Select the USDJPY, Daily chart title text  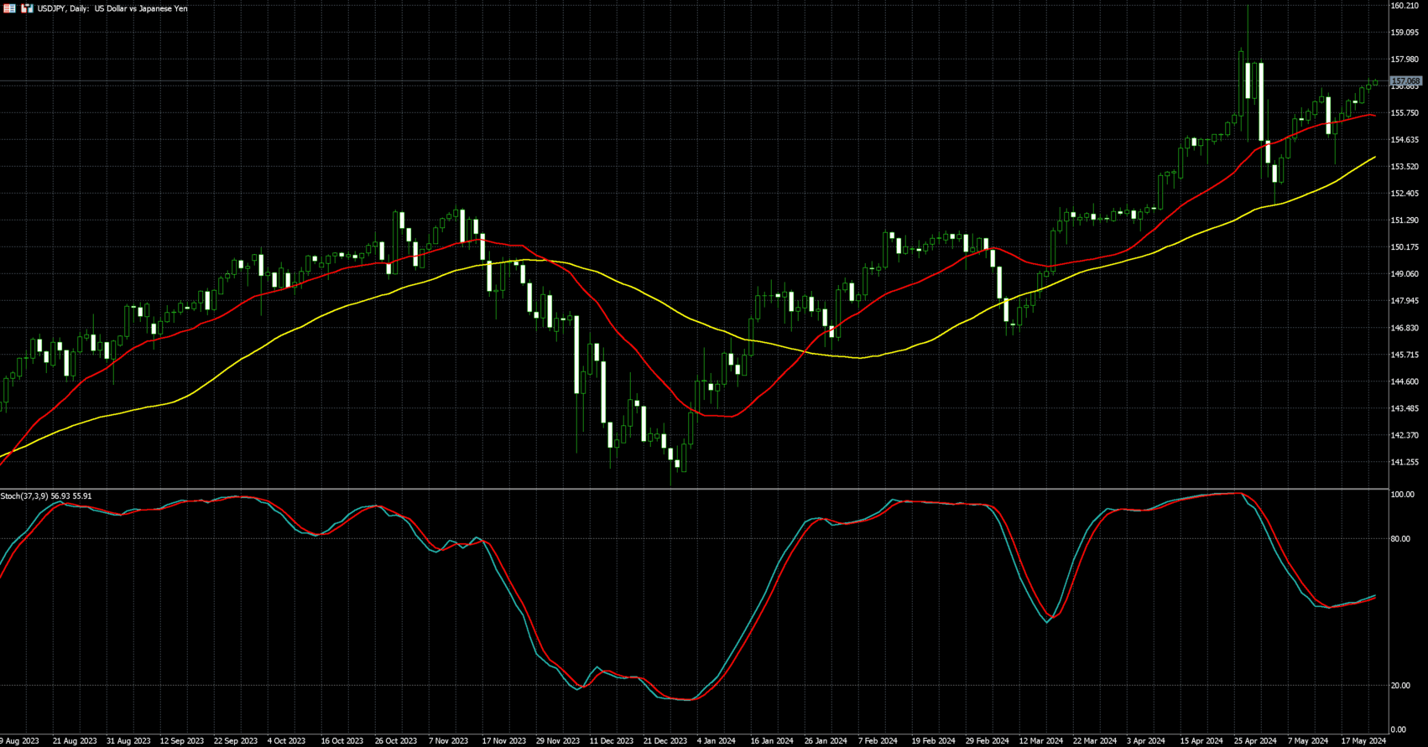[x=112, y=8]
